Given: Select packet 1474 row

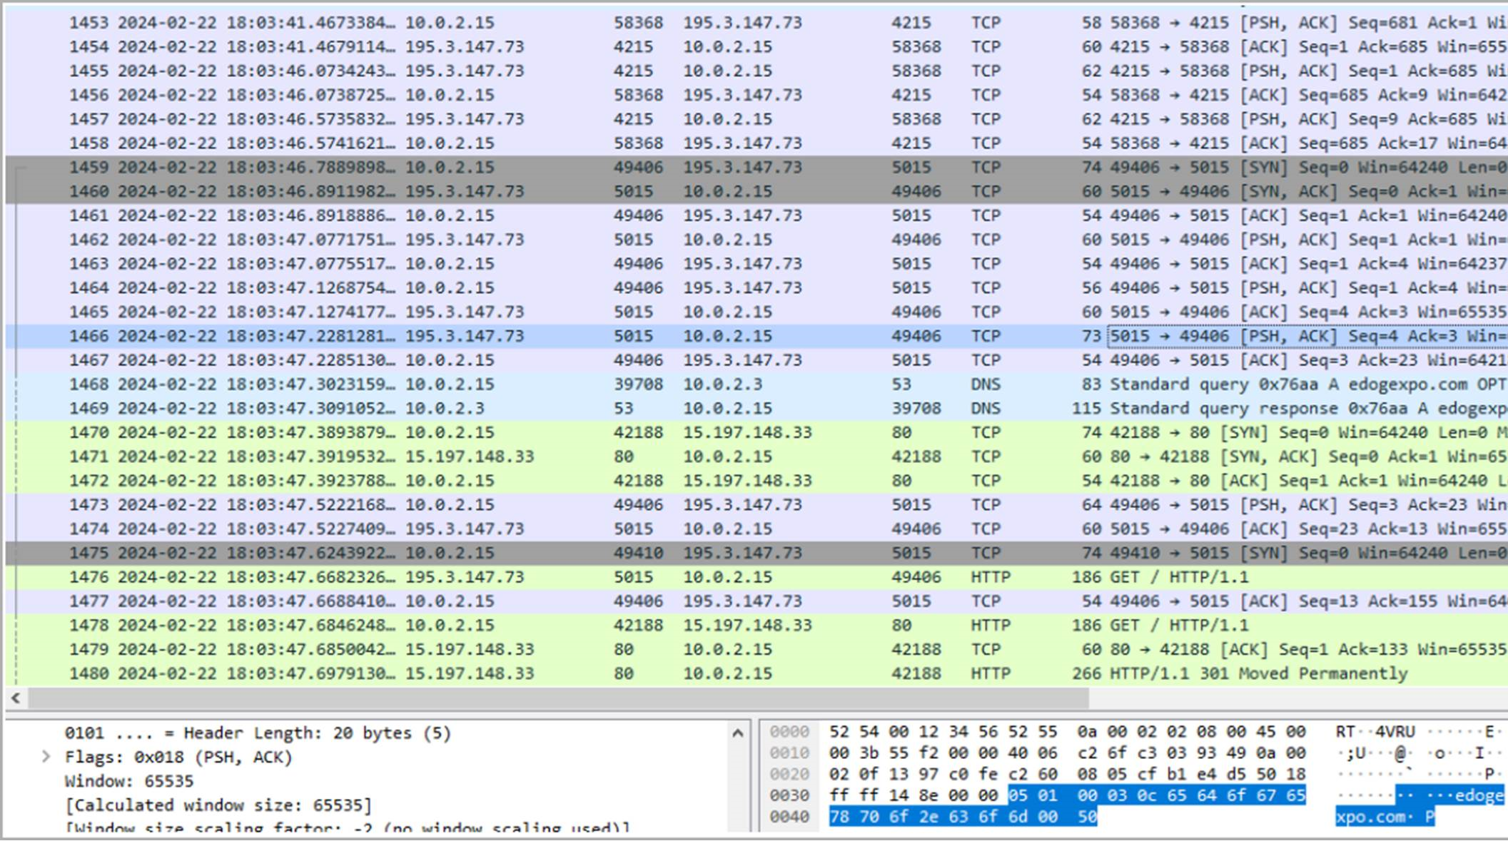Looking at the screenshot, I should (756, 529).
